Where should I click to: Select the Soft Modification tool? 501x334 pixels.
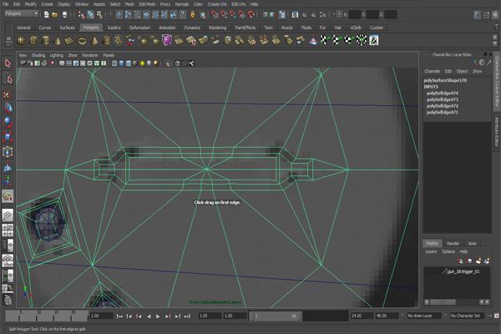8,166
